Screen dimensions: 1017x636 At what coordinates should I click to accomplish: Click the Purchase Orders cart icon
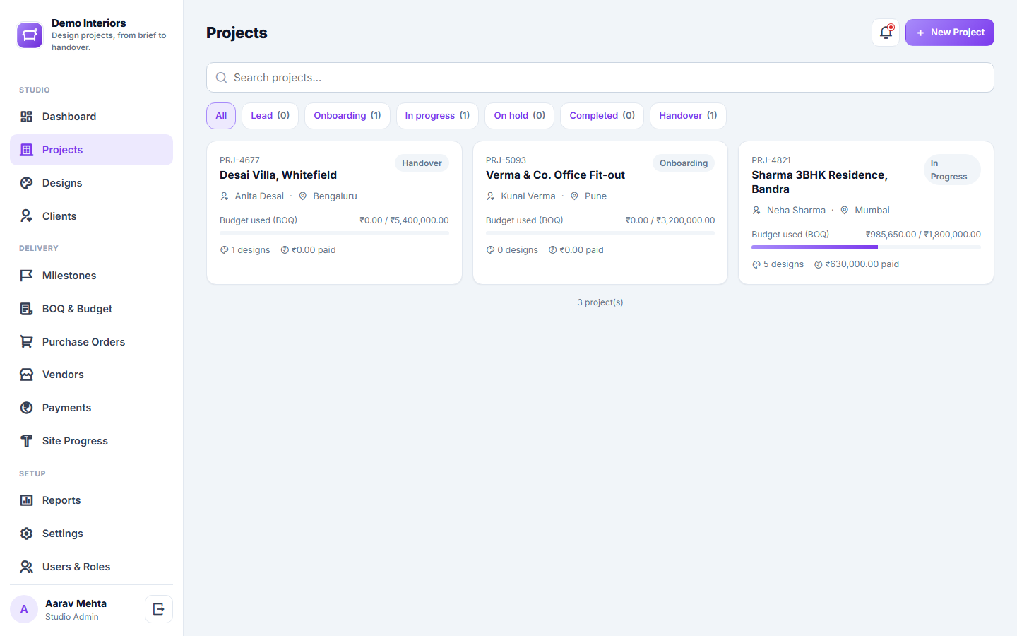(27, 342)
